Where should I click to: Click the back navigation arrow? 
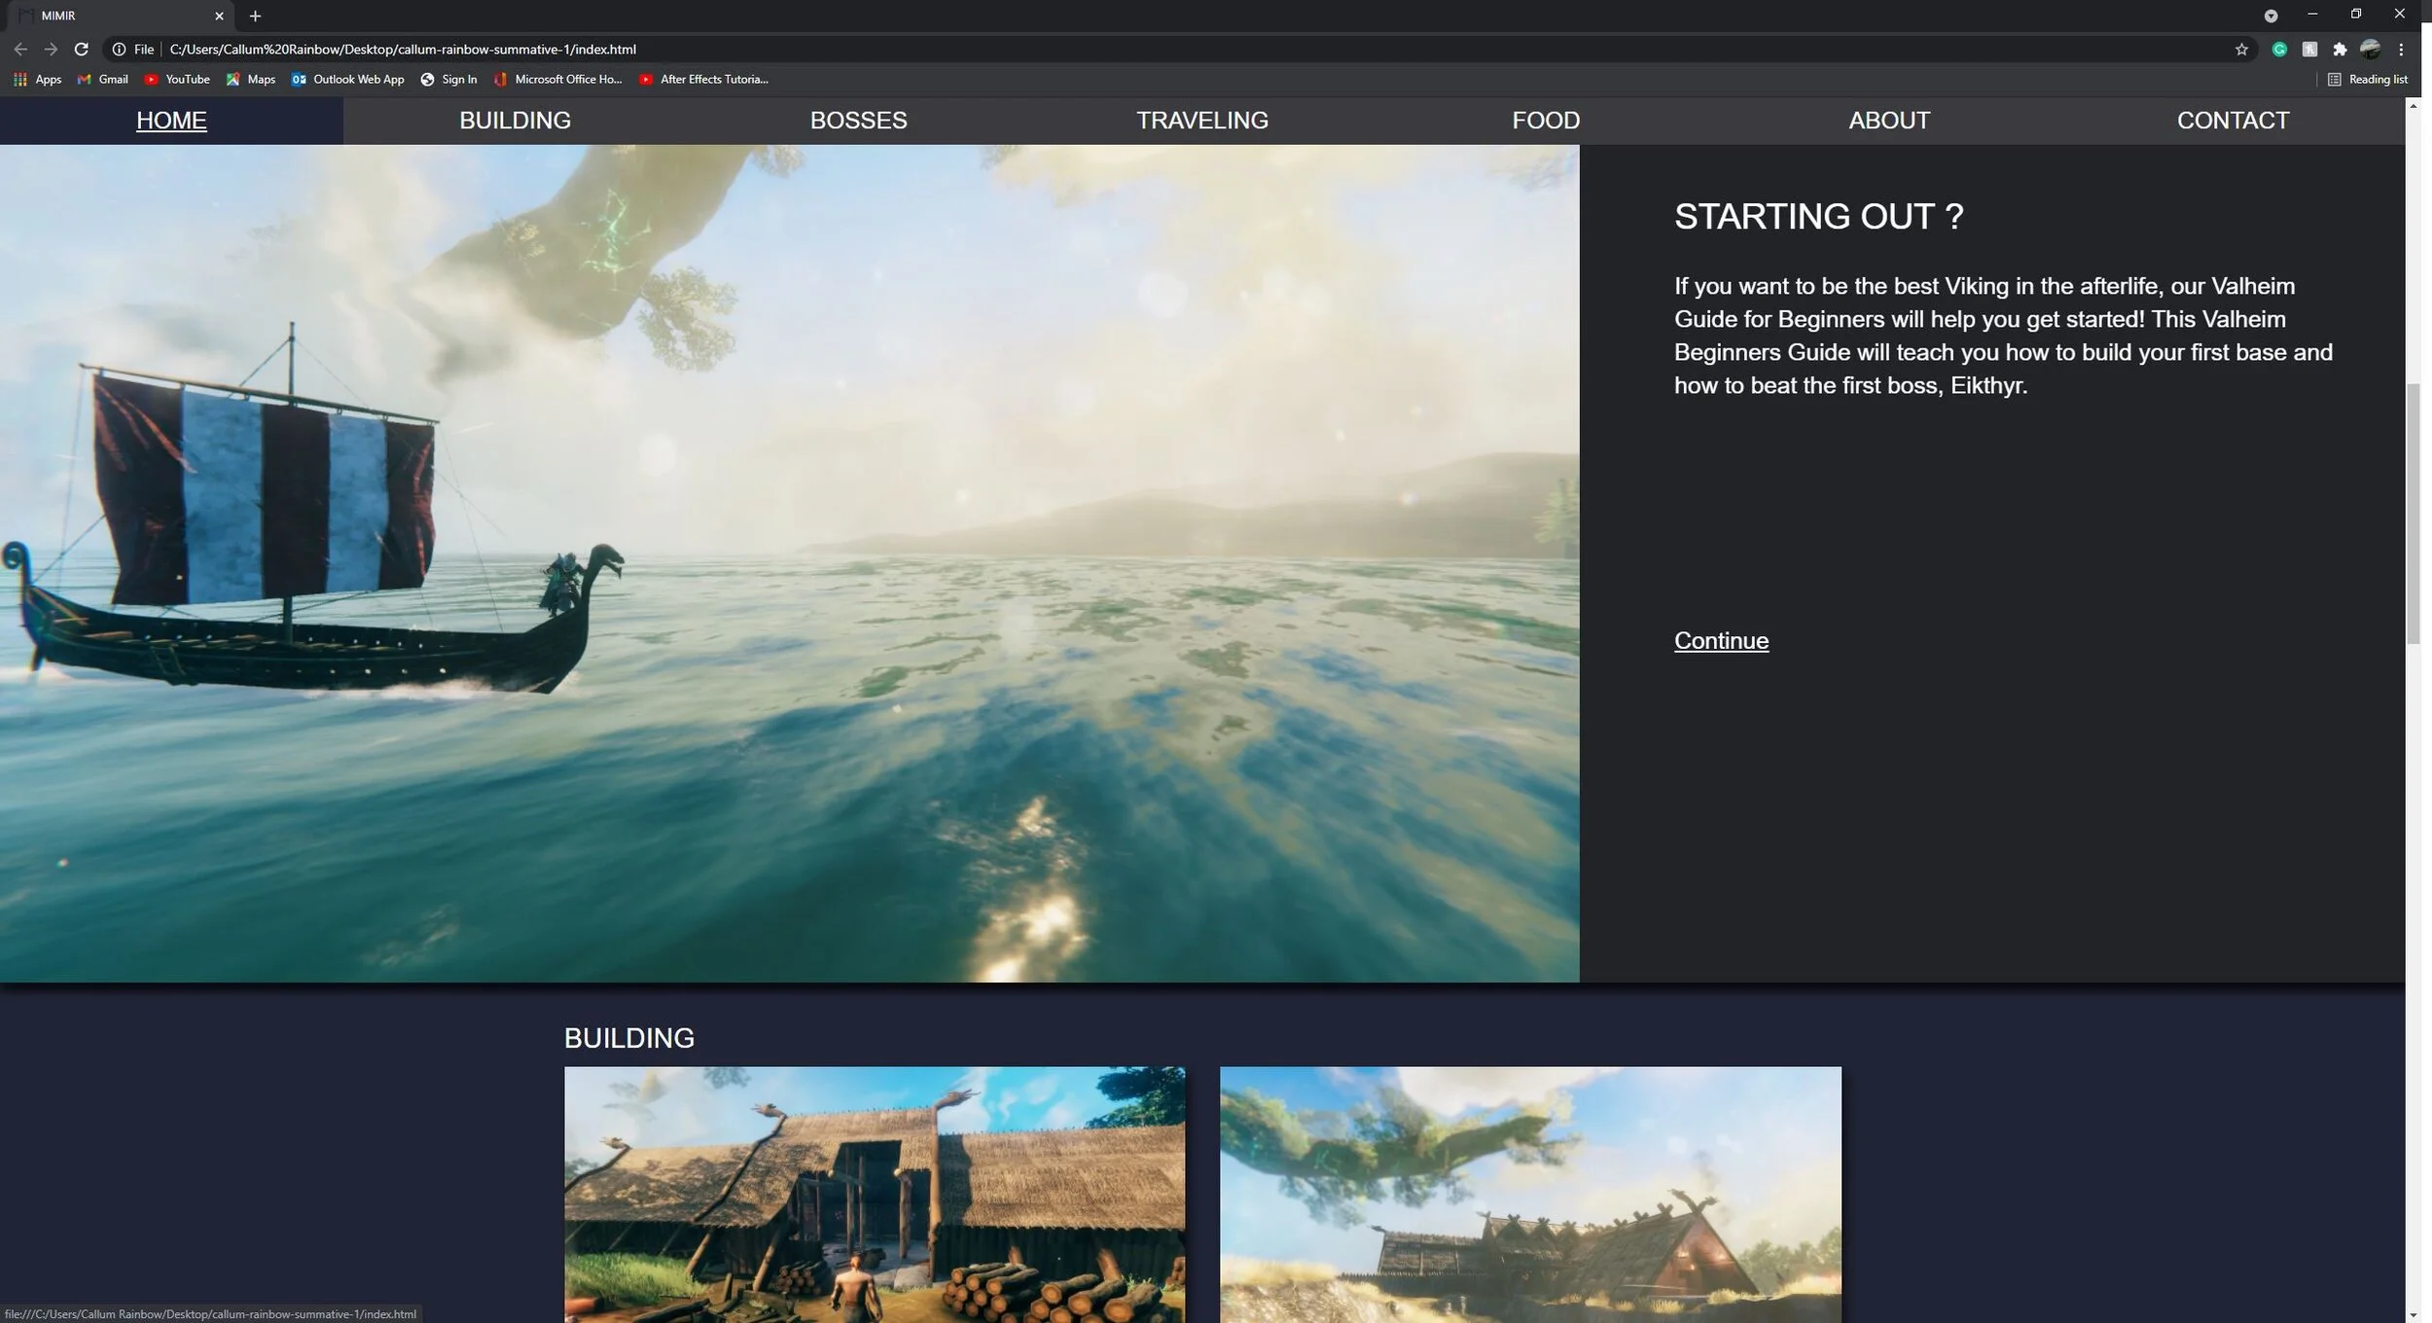20,49
